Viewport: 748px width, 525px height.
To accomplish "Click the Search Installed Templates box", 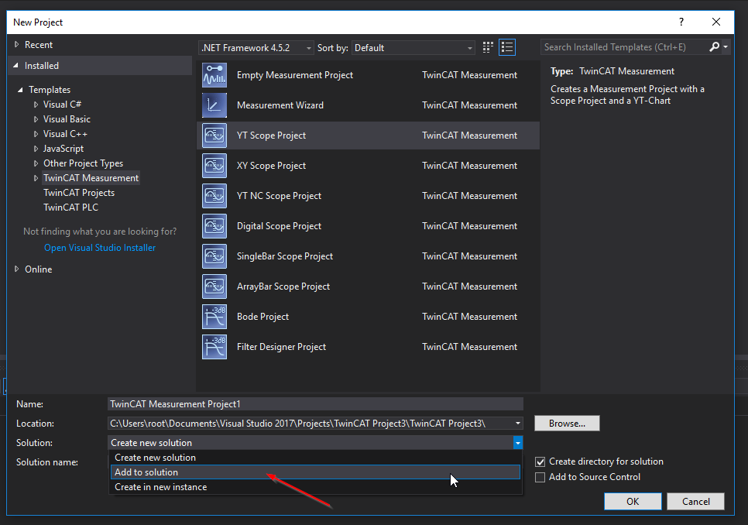I will [625, 47].
